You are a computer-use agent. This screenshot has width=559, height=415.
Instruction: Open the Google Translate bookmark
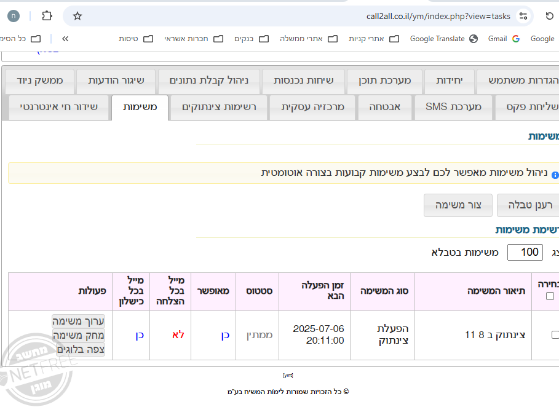(x=444, y=39)
